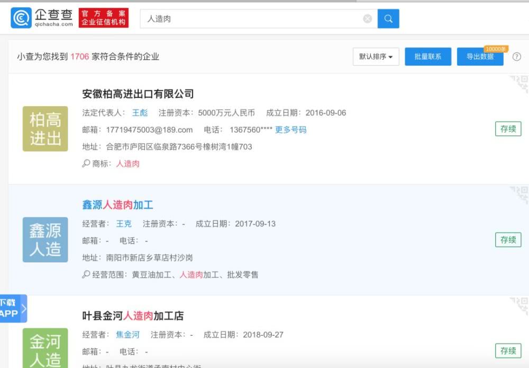Open the 鑫源人造 company logo thumbnail
Viewport: 529px width, 368px height.
click(45, 240)
